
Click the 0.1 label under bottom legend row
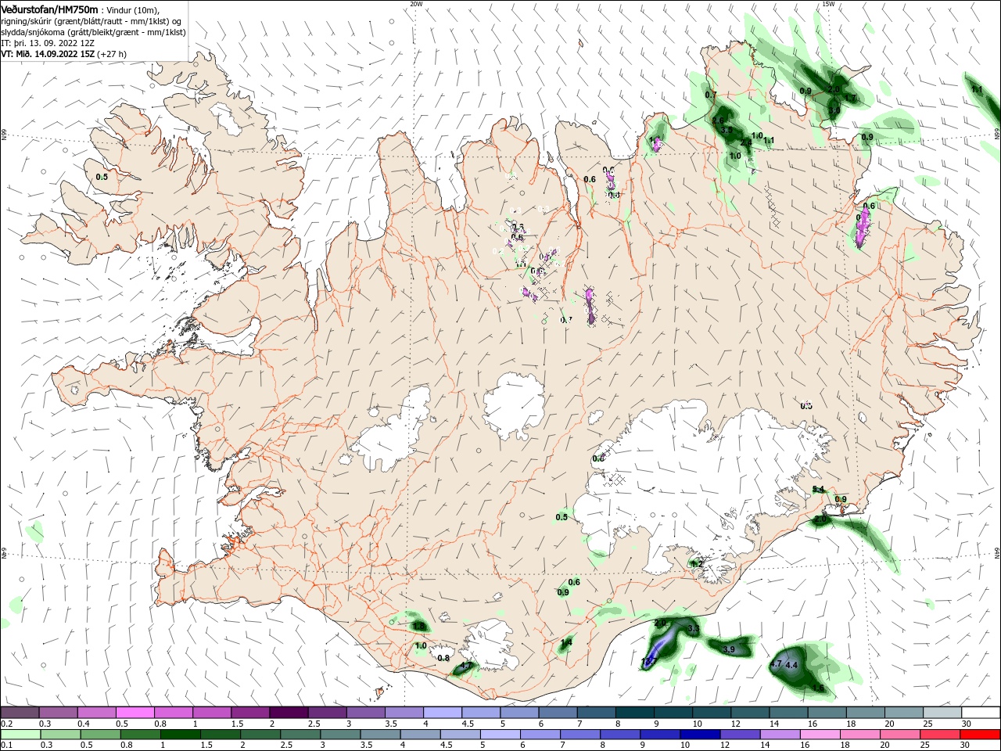pos(6,746)
